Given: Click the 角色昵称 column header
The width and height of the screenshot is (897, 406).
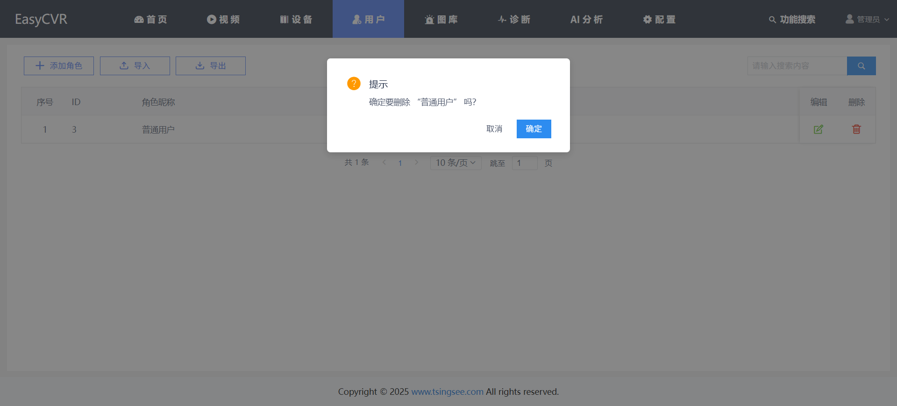Looking at the screenshot, I should coord(158,102).
